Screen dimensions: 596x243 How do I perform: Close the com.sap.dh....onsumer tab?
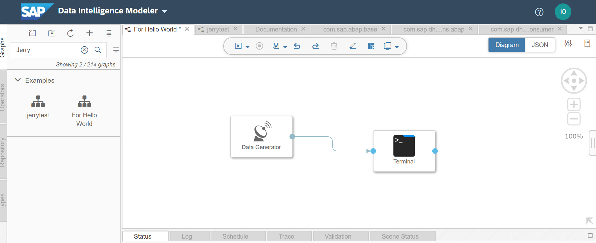click(560, 29)
